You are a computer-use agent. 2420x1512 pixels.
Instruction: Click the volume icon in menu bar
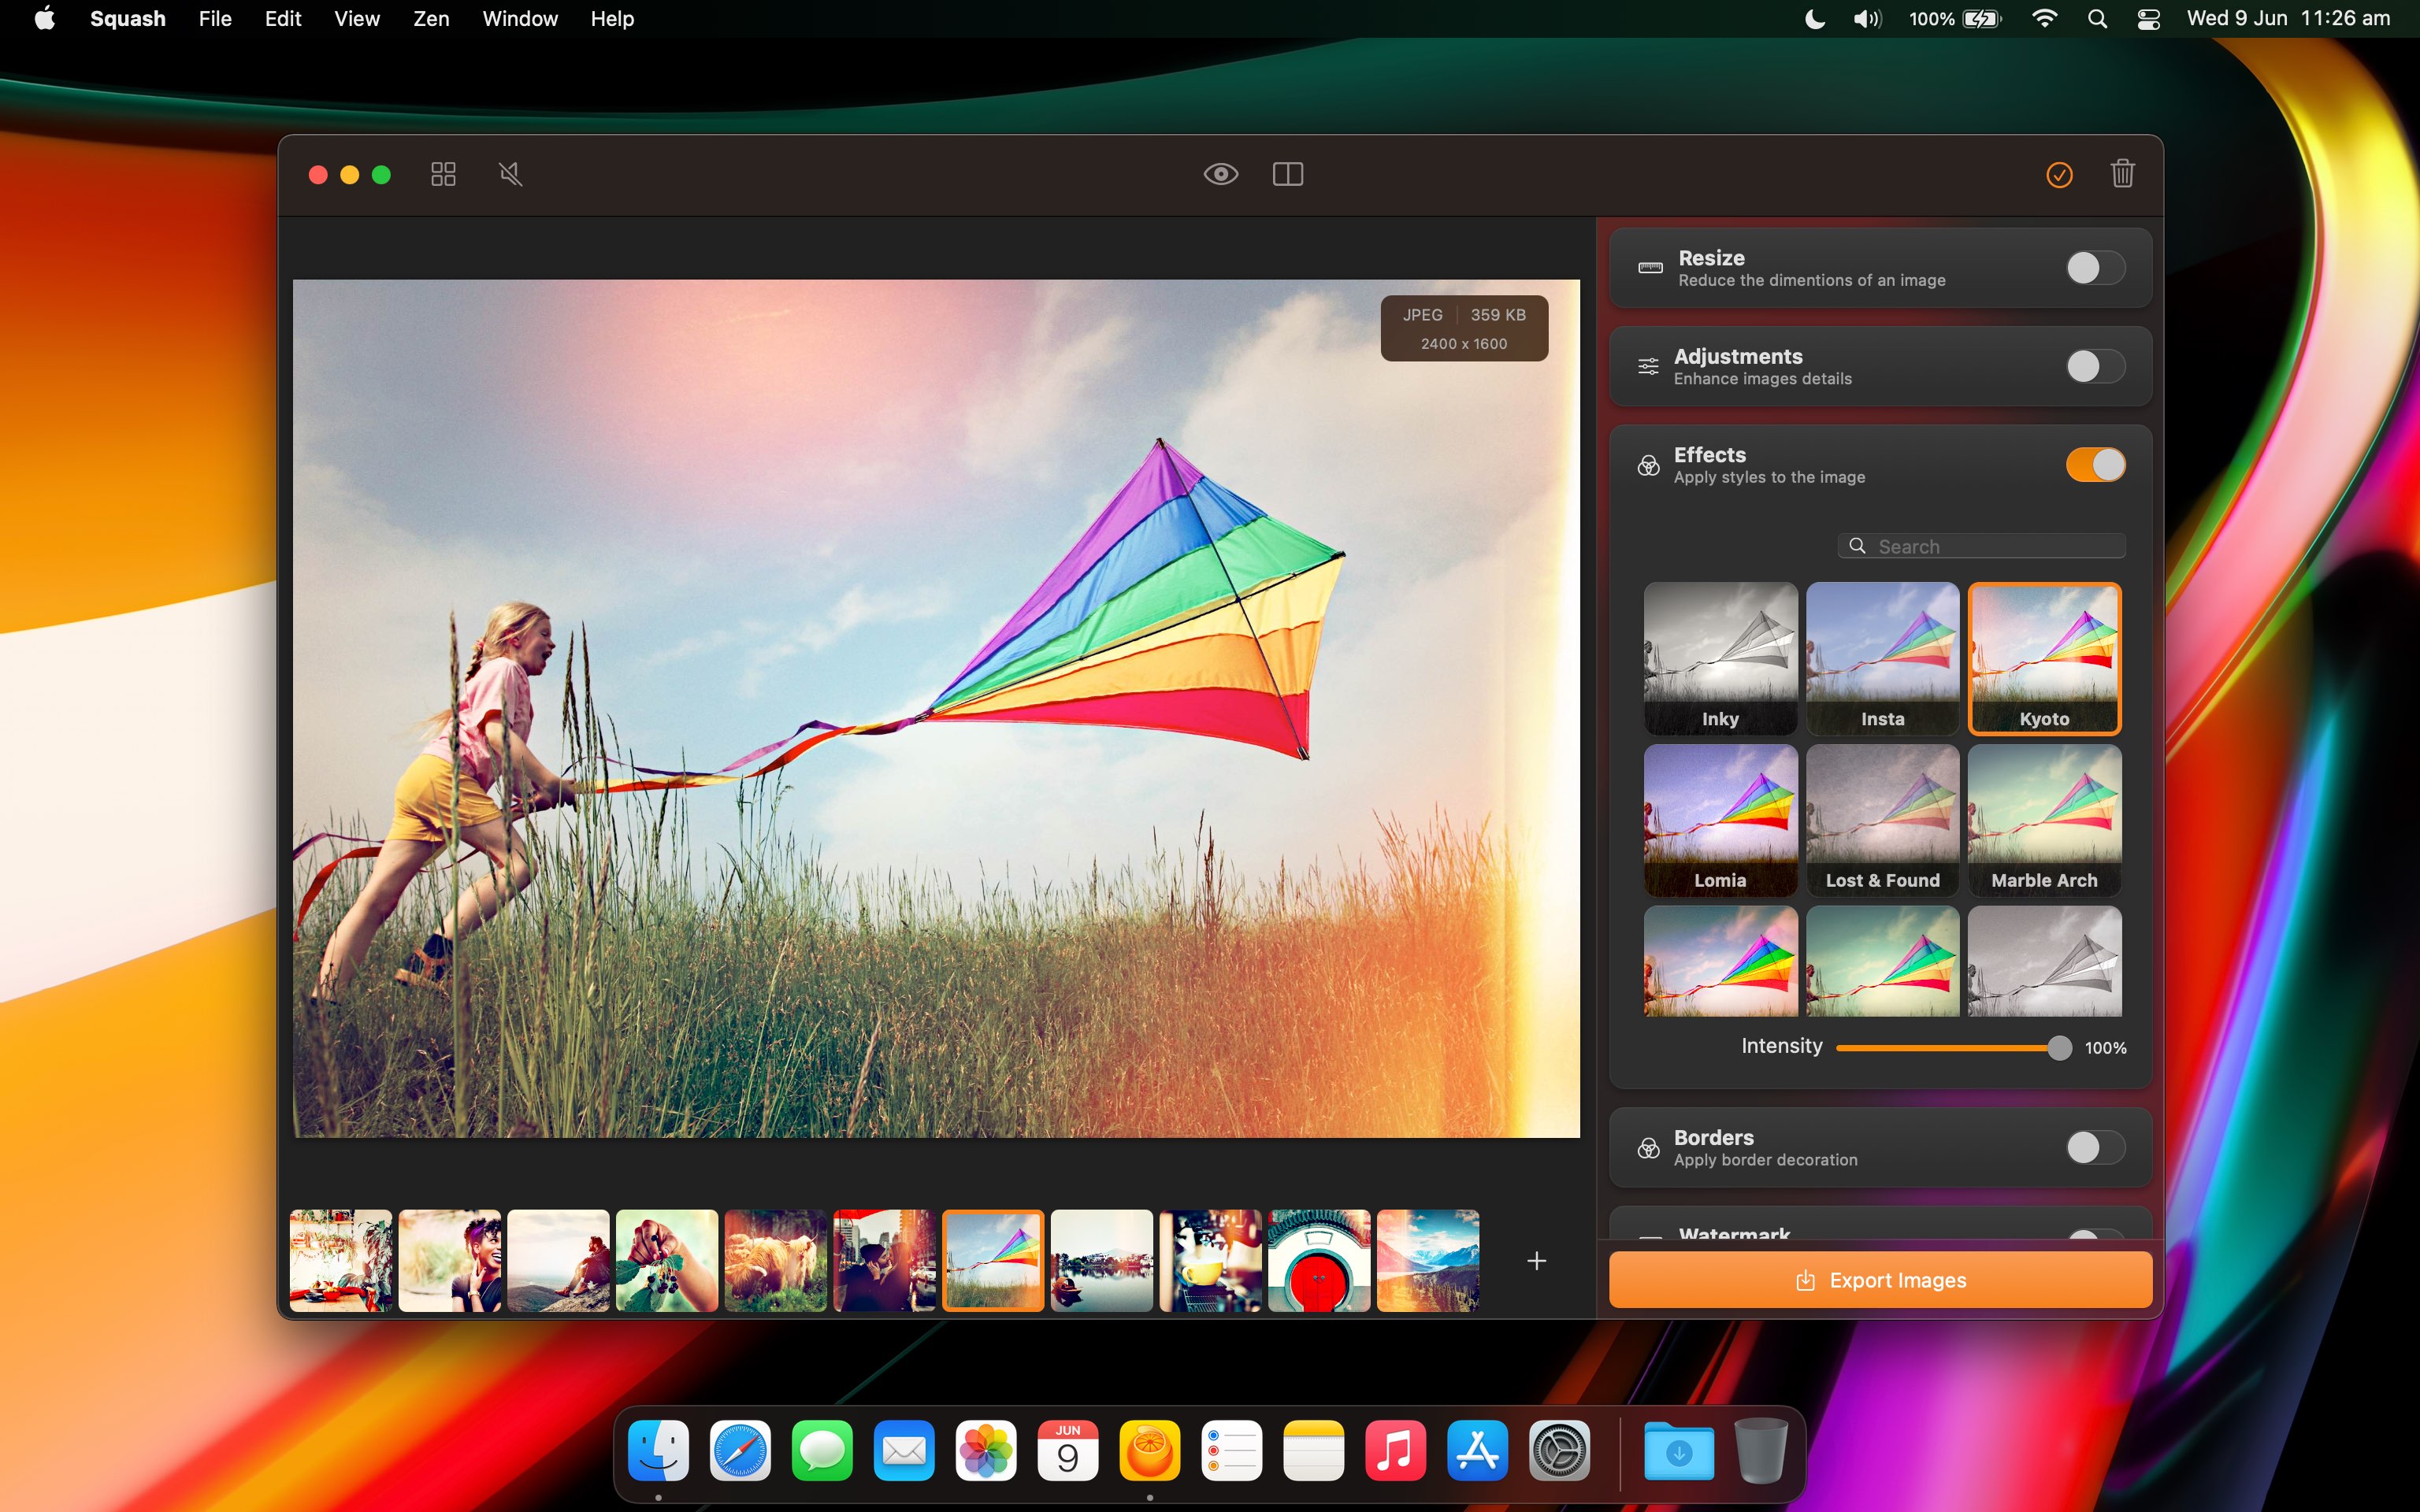point(1866,19)
